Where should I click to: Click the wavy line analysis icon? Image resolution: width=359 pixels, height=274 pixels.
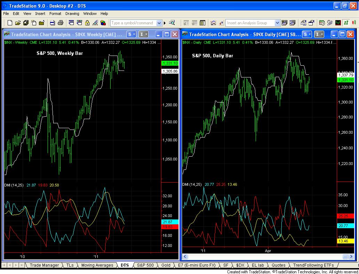(213, 23)
